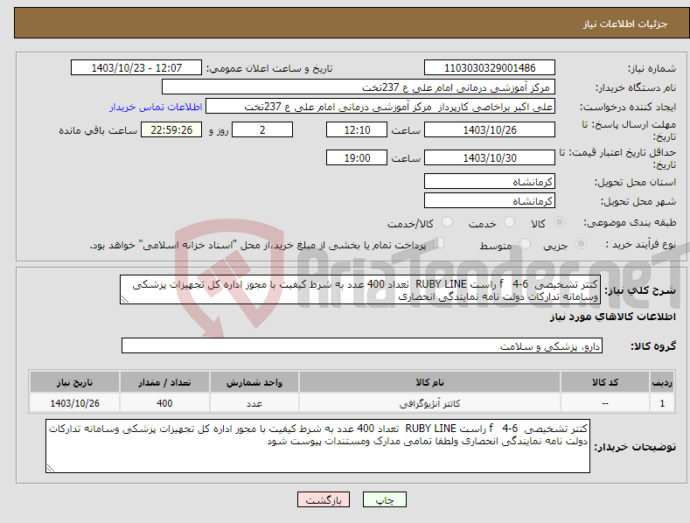Click row number 1 cell

pyautogui.click(x=662, y=403)
